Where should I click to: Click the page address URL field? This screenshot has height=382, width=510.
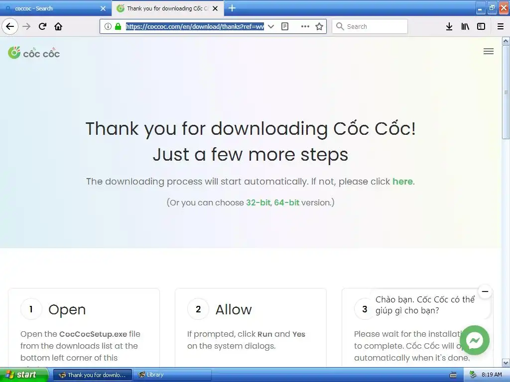[x=195, y=26]
